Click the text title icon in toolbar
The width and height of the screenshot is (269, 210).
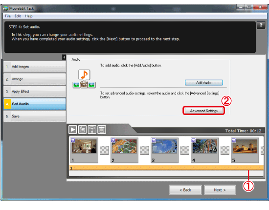(x=92, y=129)
